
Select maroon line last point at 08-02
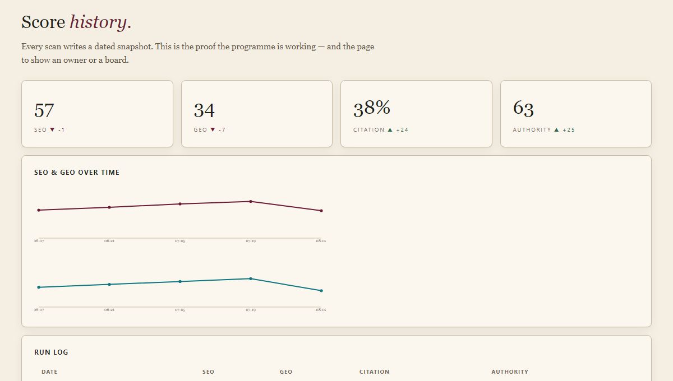point(321,211)
